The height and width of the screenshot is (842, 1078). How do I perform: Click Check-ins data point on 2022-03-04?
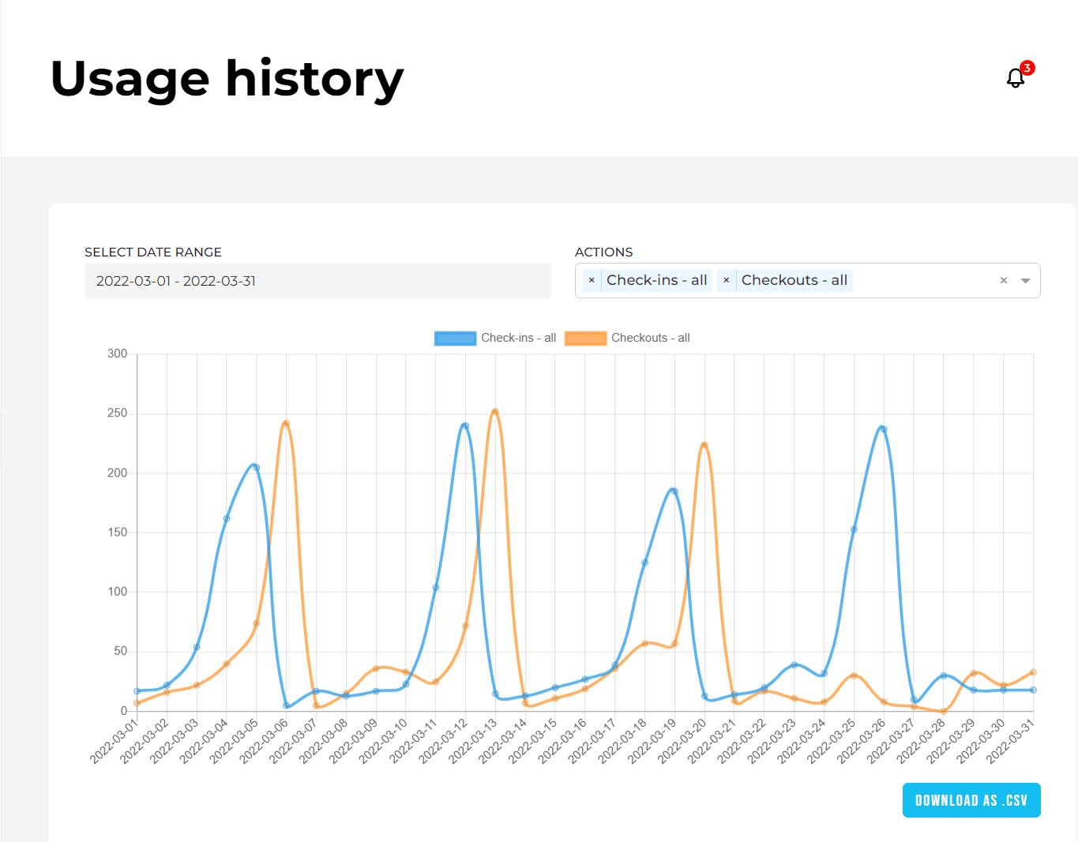(227, 518)
